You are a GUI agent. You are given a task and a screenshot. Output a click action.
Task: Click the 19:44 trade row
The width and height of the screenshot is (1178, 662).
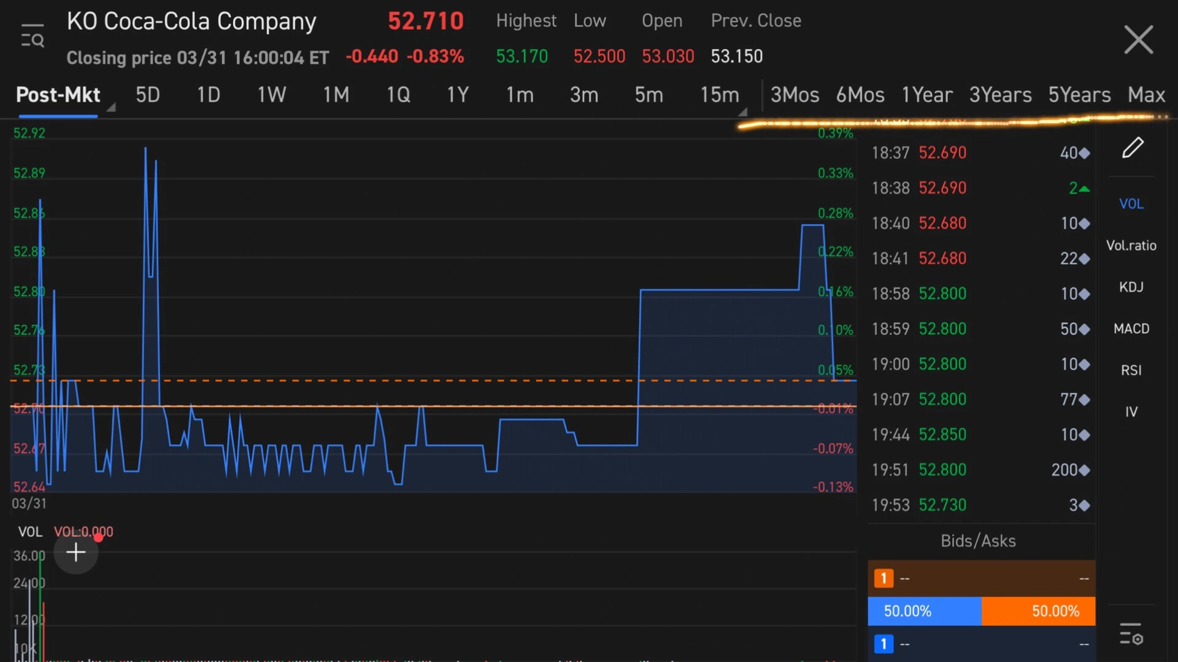coord(980,435)
